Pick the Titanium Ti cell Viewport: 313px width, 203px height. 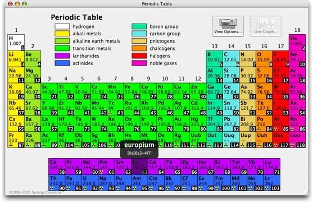click(x=66, y=91)
